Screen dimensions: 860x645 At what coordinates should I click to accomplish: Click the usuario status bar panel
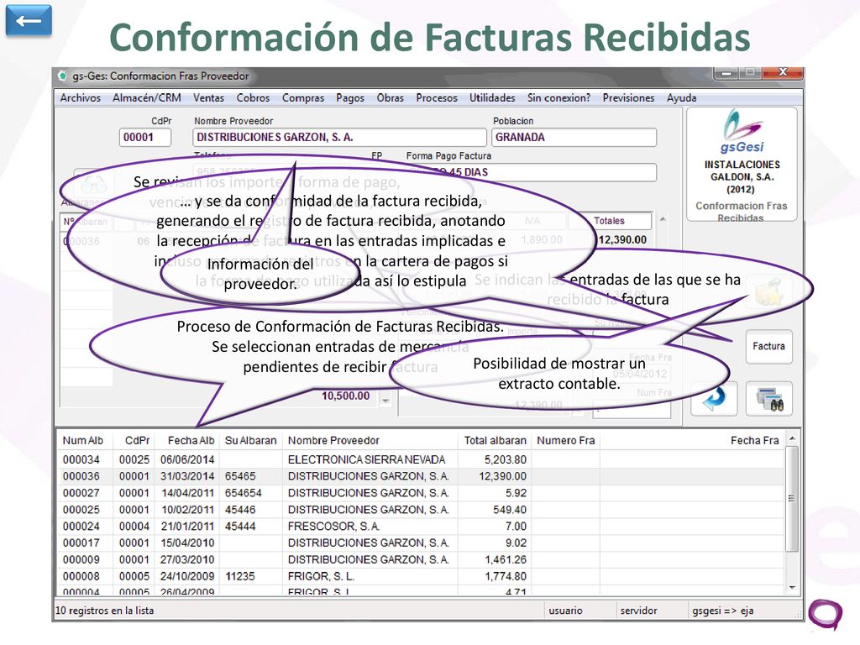pos(579,611)
